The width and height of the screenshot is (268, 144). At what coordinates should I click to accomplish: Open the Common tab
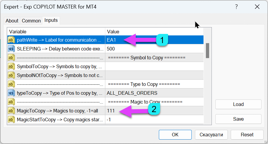pyautogui.click(x=31, y=21)
